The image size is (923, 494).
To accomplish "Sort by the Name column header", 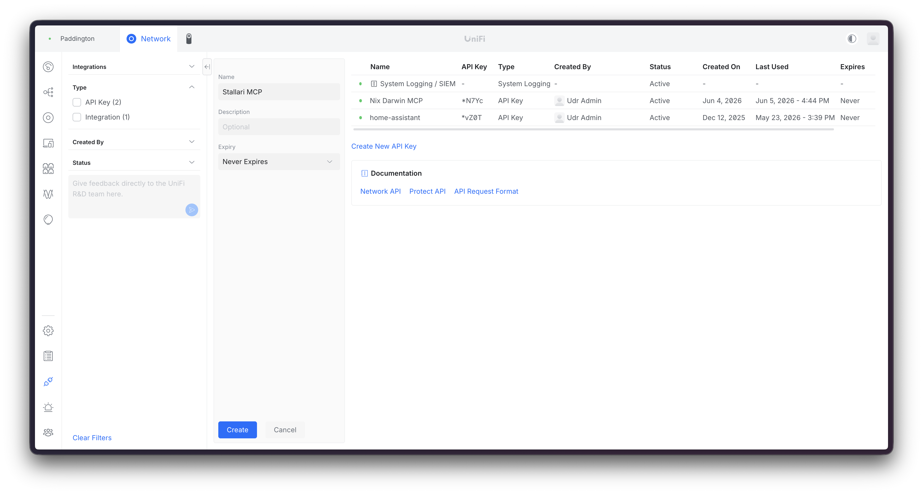I will pyautogui.click(x=380, y=67).
